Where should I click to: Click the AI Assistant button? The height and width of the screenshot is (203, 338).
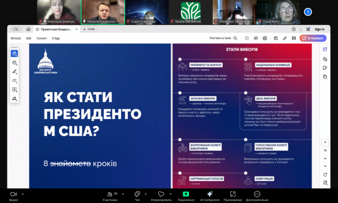313,38
